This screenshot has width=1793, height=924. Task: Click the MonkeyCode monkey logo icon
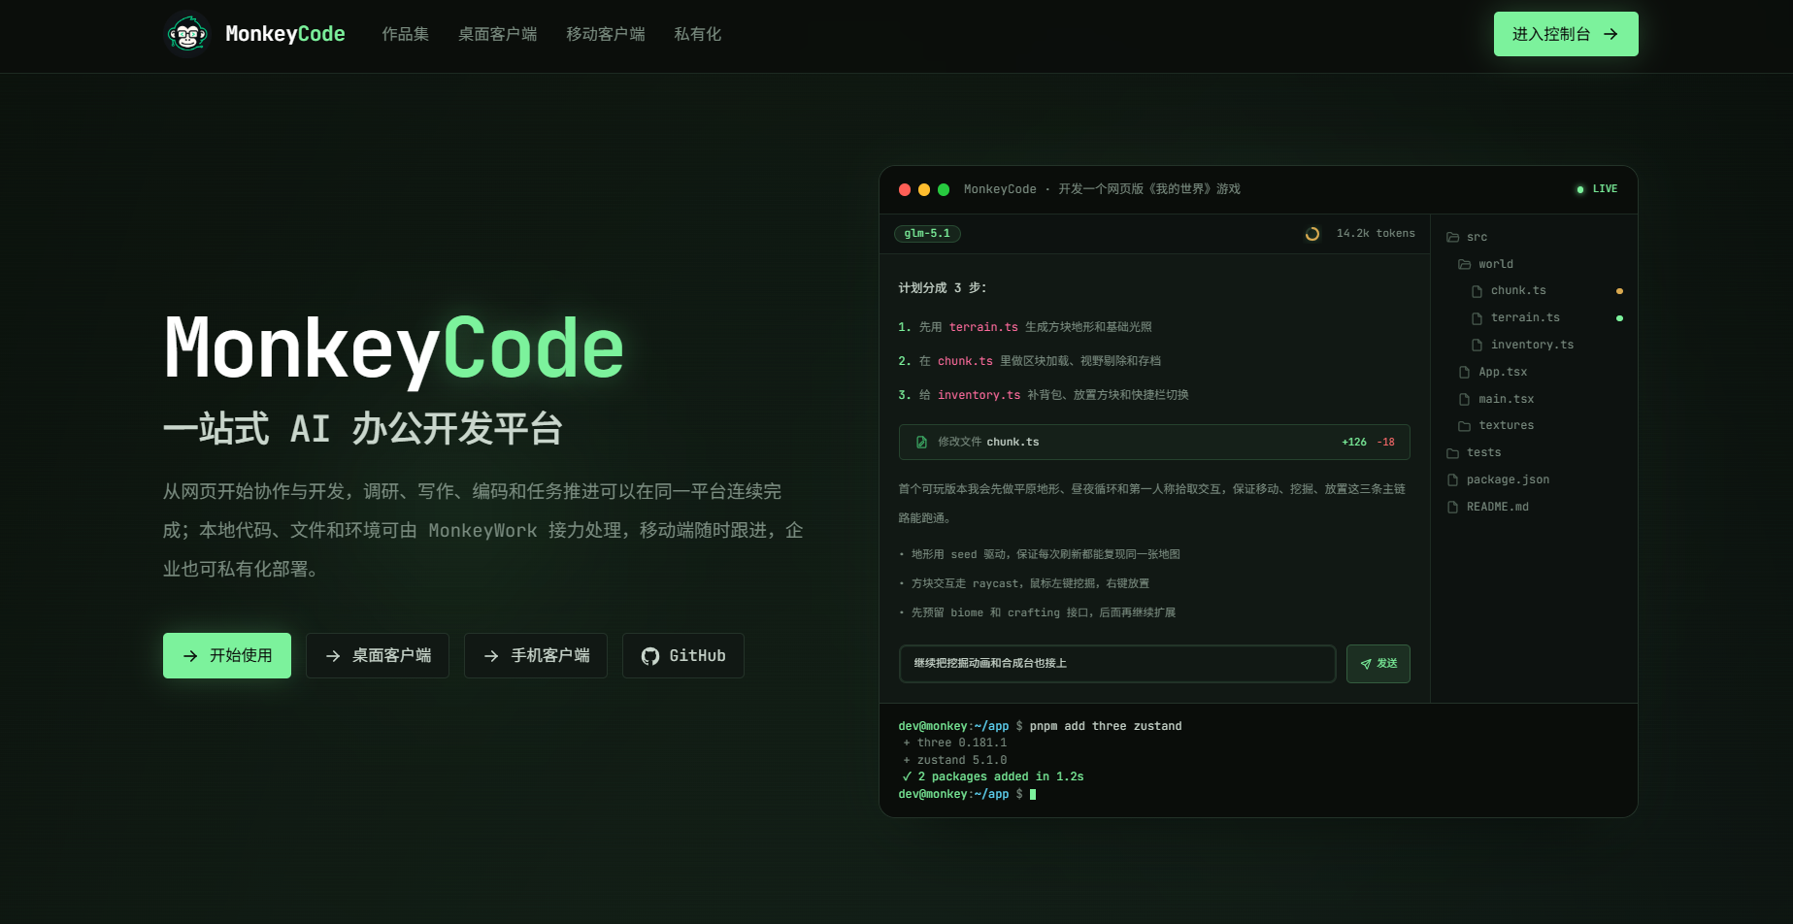(x=187, y=34)
